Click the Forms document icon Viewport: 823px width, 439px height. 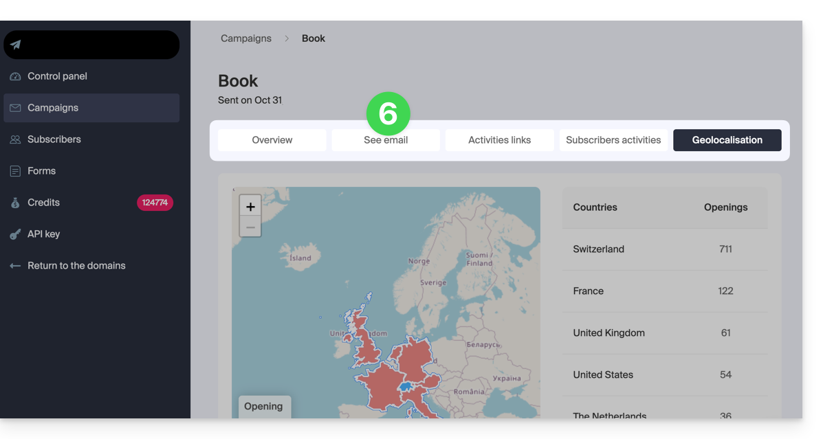[15, 171]
